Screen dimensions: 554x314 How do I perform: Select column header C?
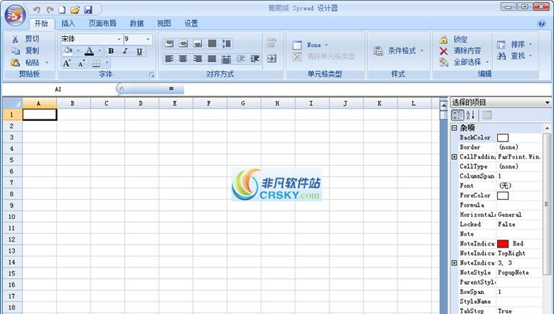point(106,103)
